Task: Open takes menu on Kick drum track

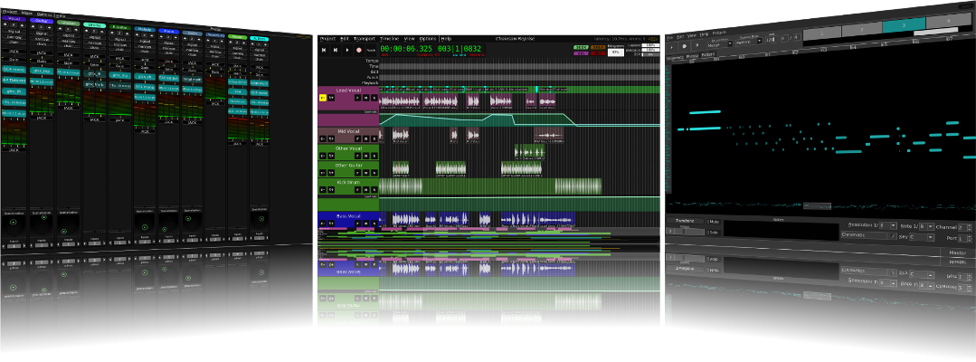Action: coord(331,189)
